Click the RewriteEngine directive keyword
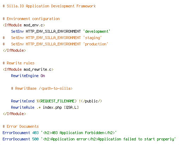Viewport: 179px width, 145px height. (x=25, y=76)
